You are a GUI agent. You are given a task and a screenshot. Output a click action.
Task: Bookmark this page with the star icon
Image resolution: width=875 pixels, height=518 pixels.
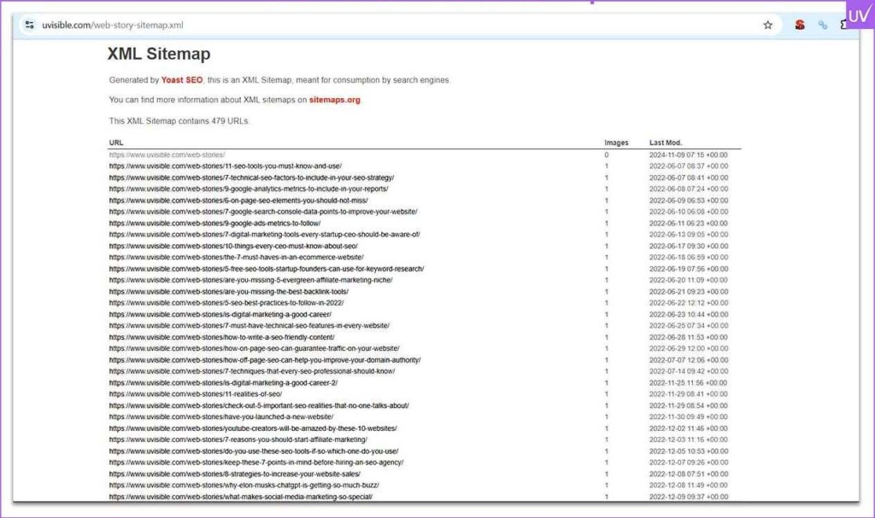pos(767,25)
